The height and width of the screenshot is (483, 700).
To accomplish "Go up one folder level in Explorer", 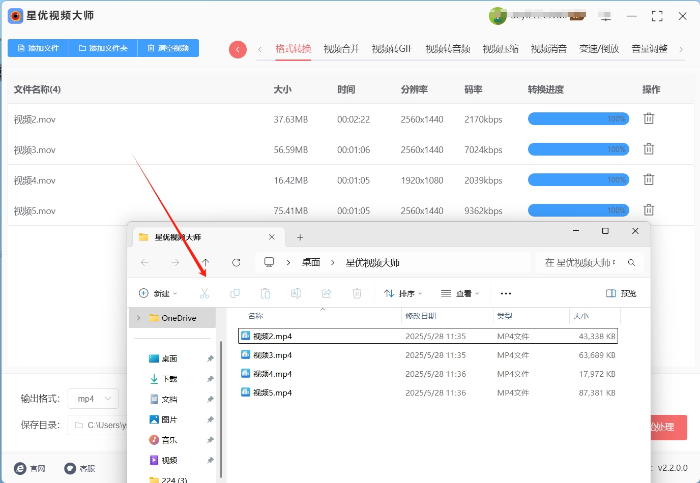I will 206,262.
